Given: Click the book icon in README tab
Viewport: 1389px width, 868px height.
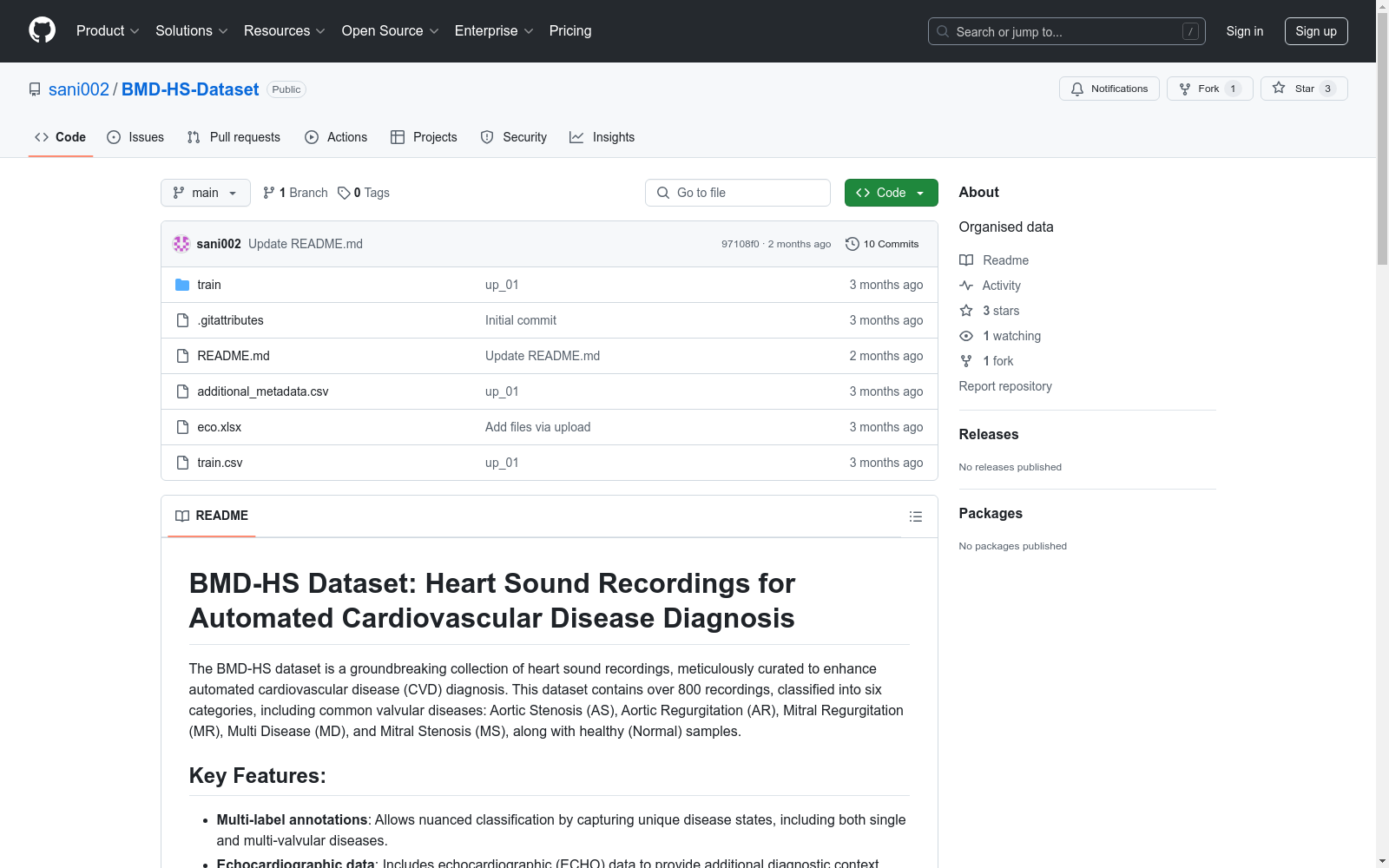Looking at the screenshot, I should [182, 516].
